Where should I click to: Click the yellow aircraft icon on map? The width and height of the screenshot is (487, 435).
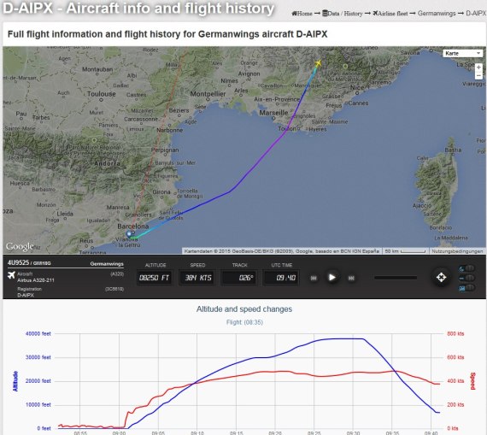pos(318,63)
